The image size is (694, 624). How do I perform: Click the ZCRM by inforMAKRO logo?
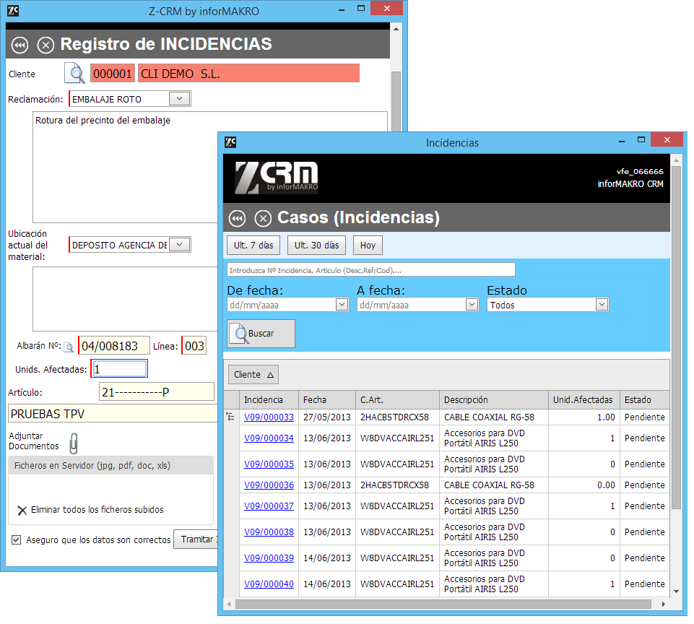pos(277,178)
